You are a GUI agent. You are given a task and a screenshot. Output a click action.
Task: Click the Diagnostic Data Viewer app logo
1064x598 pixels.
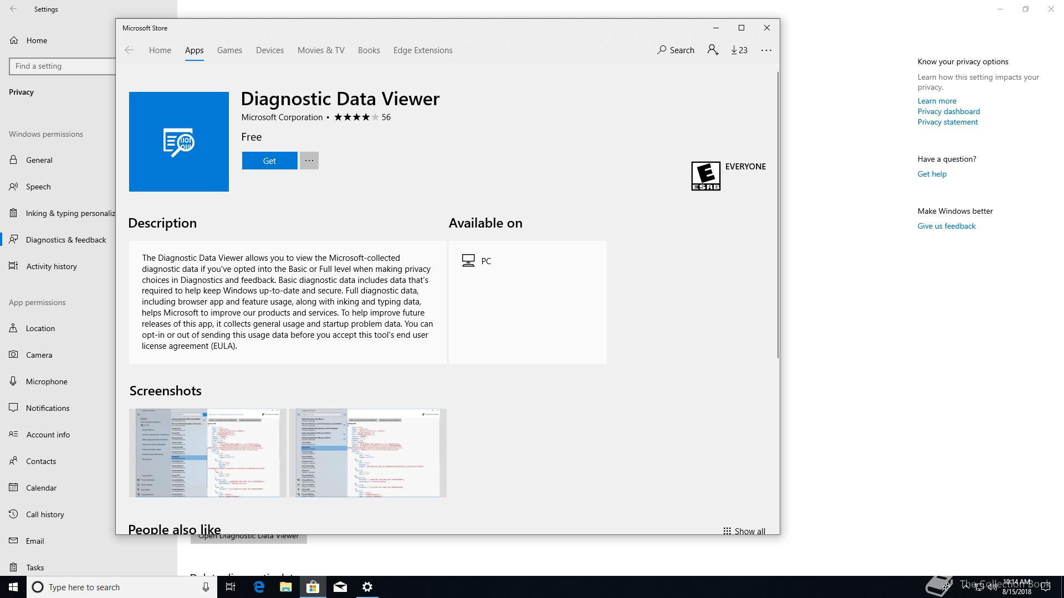coord(178,142)
